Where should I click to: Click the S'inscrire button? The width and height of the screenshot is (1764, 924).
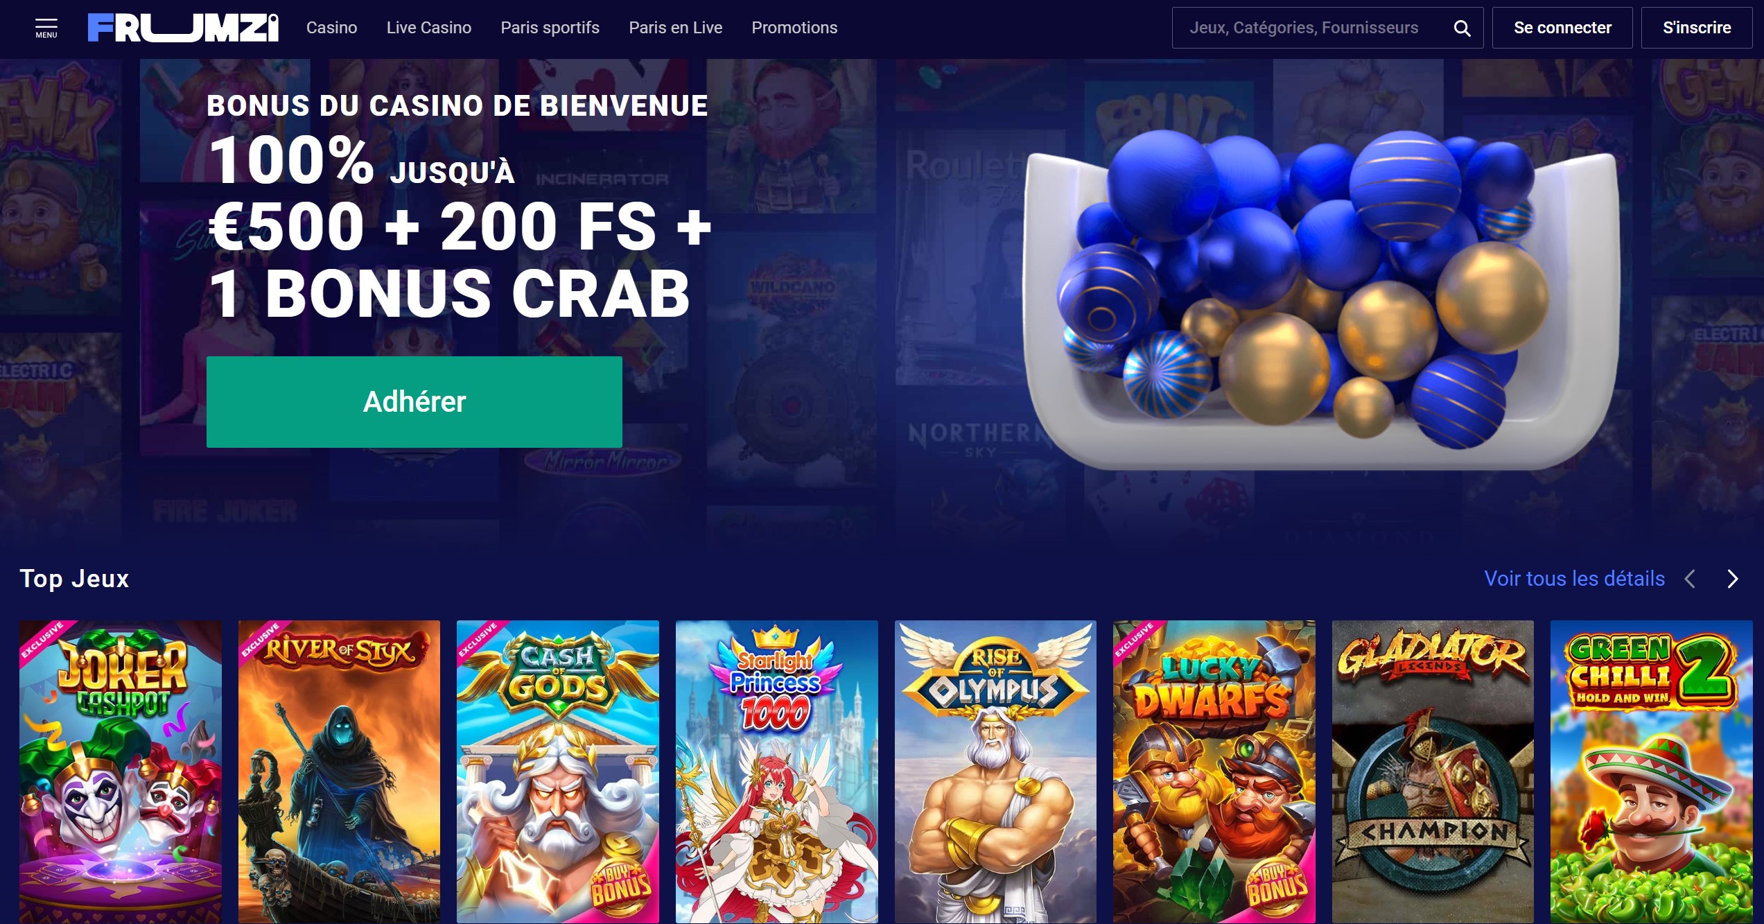click(x=1697, y=28)
